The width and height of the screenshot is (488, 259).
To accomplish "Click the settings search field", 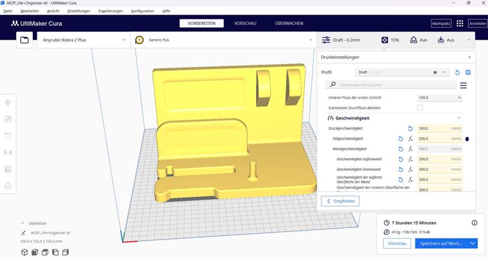I will 391,85.
